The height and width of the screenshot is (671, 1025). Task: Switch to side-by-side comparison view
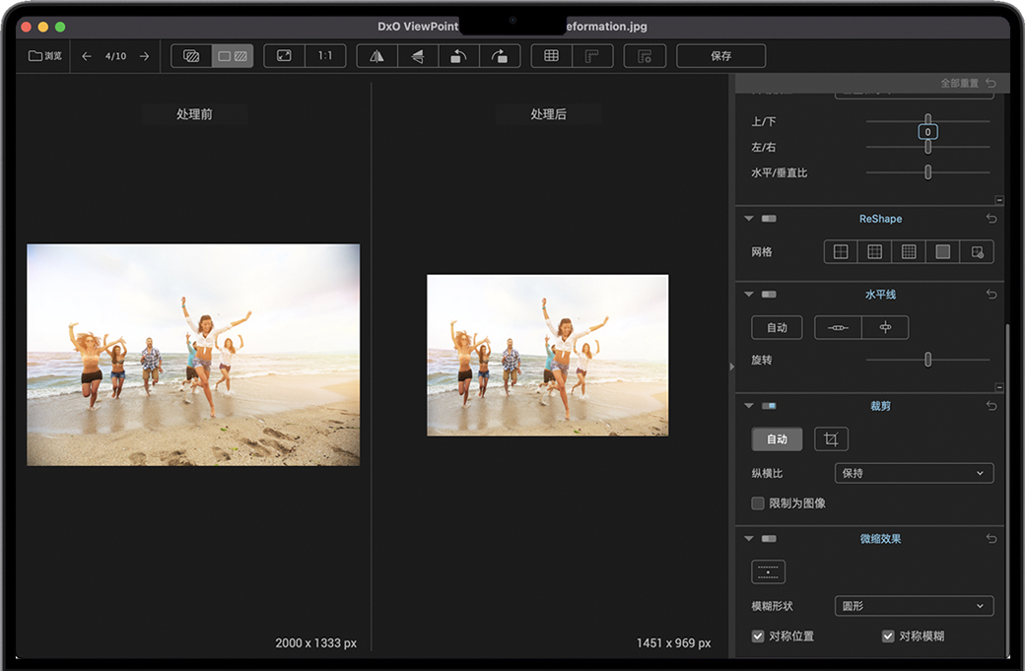(233, 56)
